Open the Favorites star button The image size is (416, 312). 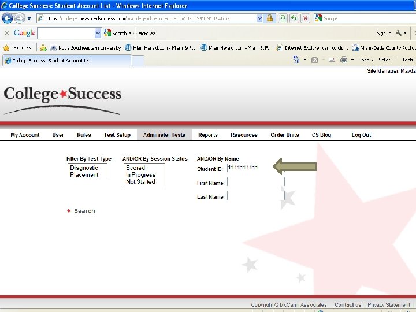(17, 48)
